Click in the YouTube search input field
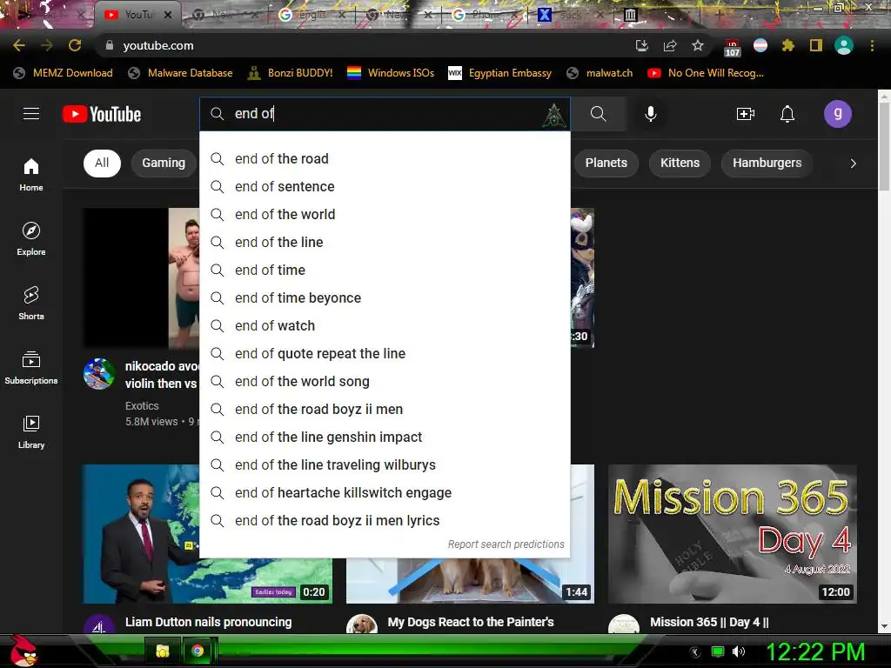891x668 pixels. pos(386,114)
